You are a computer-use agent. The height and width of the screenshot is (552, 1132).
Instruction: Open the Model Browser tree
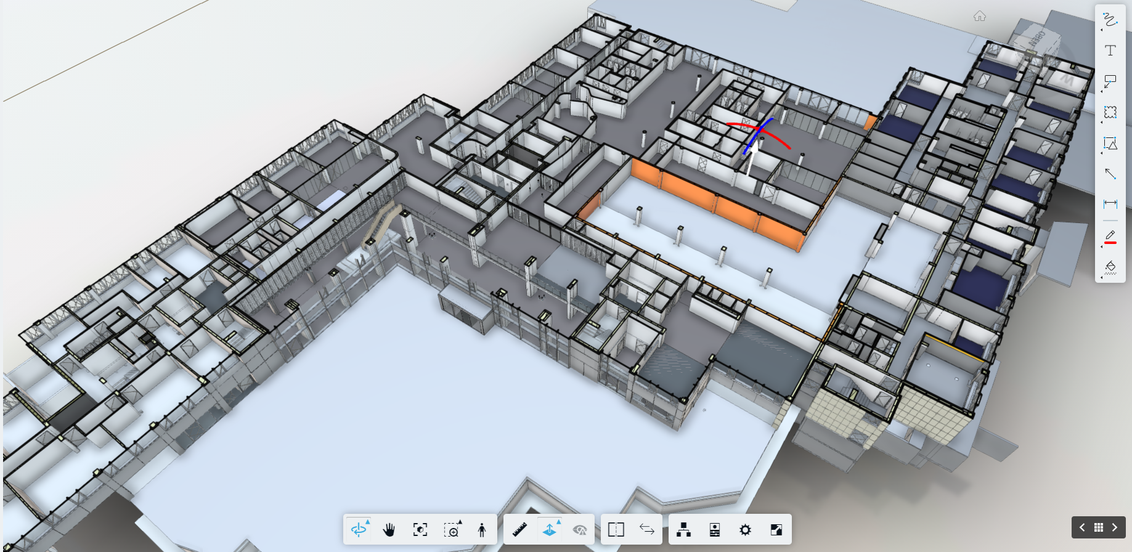pyautogui.click(x=684, y=529)
